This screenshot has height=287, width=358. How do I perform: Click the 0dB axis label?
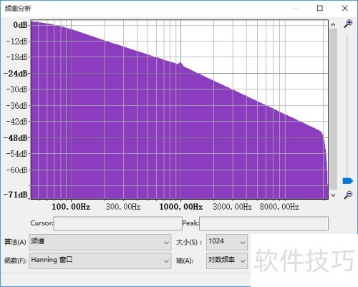pyautogui.click(x=20, y=25)
